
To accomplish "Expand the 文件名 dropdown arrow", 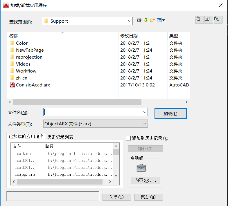I will tap(145, 112).
